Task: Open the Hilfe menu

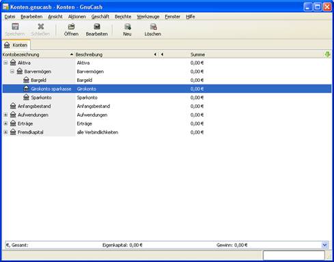Action: pyautogui.click(x=191, y=16)
